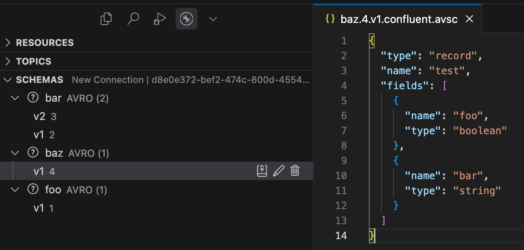Collapse the foo subject node
524x250 pixels.
pos(15,190)
